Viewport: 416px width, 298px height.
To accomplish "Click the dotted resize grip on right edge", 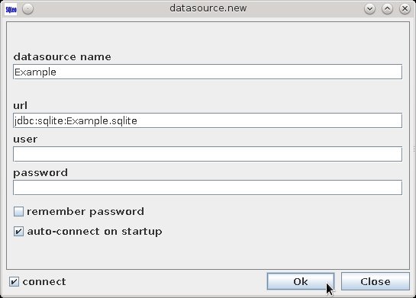I will tap(414, 149).
